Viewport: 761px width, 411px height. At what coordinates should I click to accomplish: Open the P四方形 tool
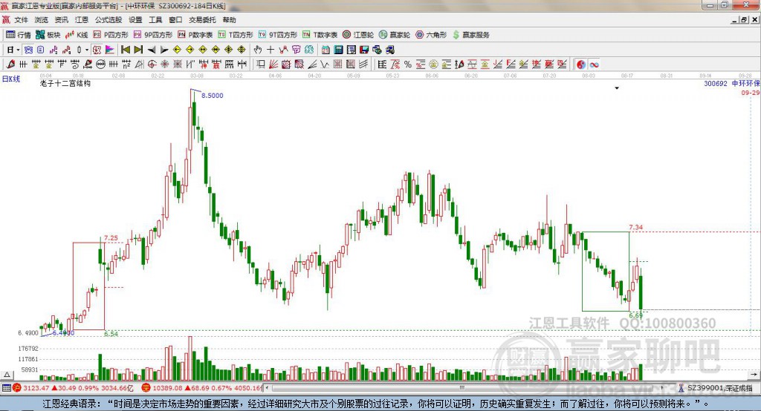click(111, 35)
